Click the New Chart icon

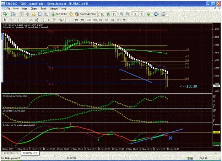[x=5, y=14]
